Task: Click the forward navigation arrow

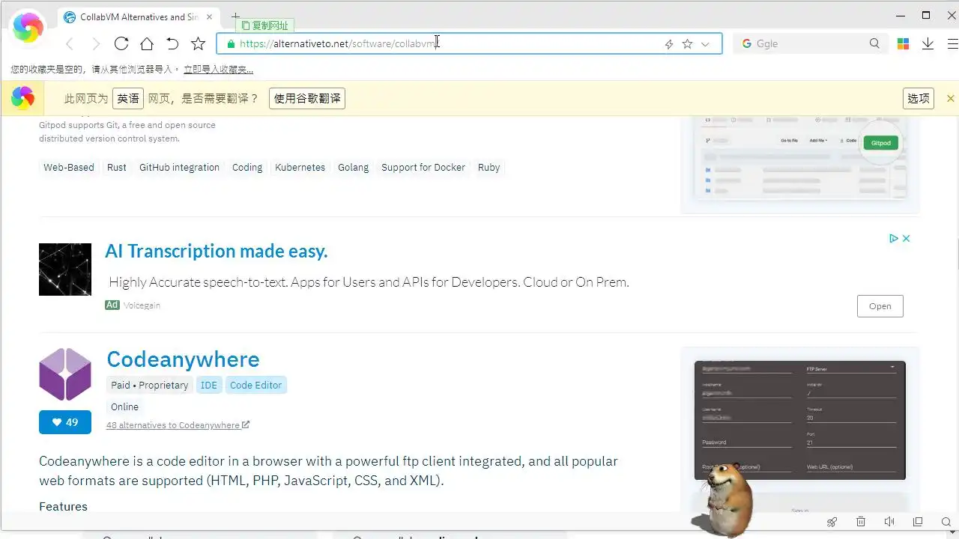Action: coord(96,44)
